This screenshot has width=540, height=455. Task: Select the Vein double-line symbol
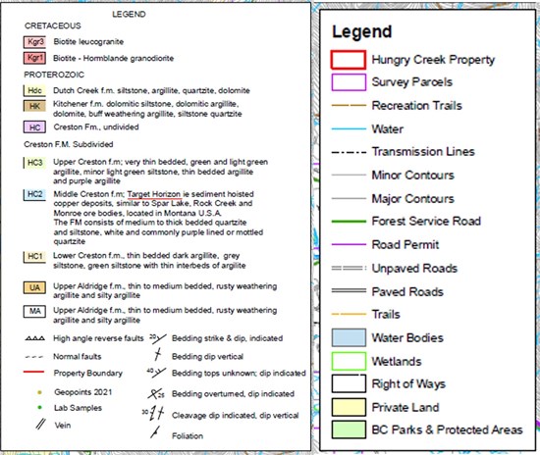[x=40, y=424]
